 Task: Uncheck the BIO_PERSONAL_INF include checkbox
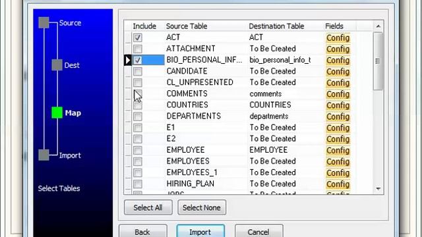point(138,60)
